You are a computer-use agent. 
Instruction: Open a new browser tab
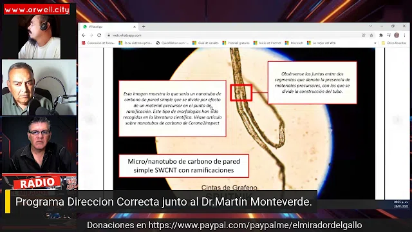point(144,26)
